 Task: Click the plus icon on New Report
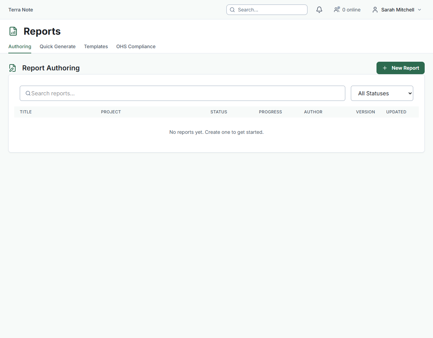coord(384,68)
